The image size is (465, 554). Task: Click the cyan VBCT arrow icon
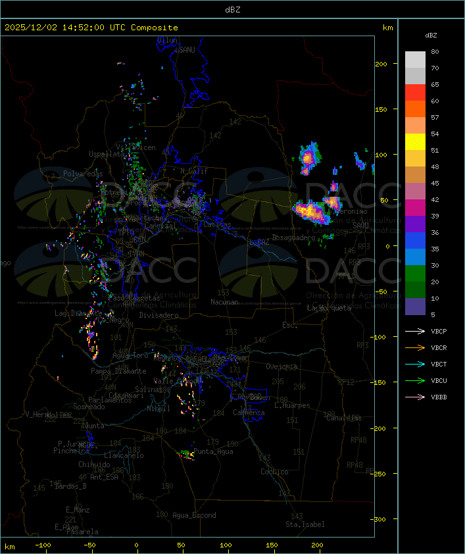tap(415, 364)
